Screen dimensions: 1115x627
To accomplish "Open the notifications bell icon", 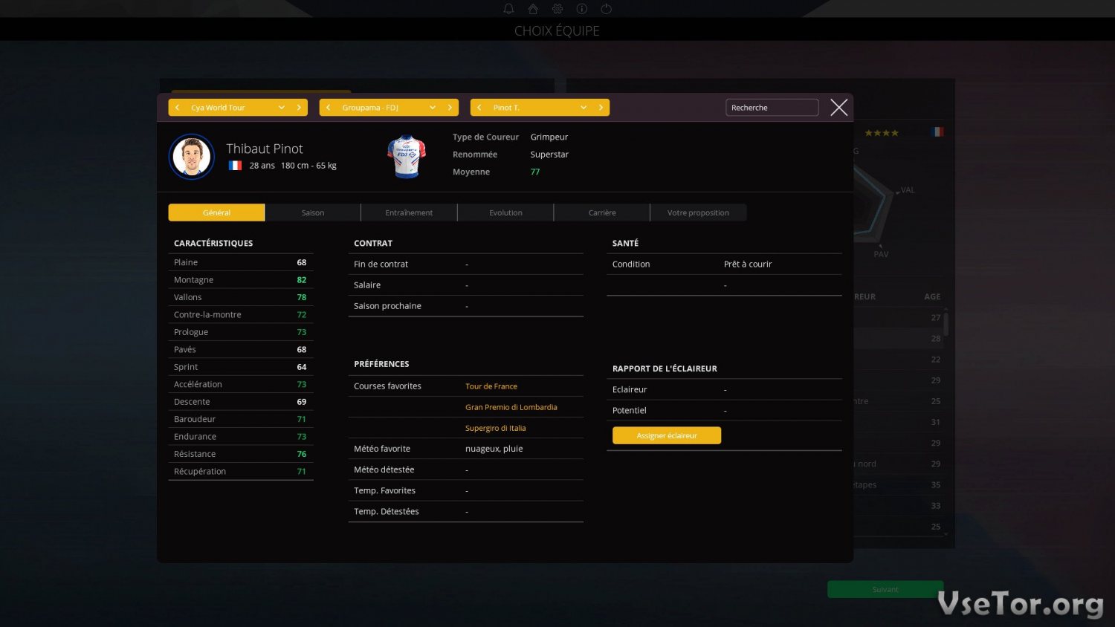I will pyautogui.click(x=508, y=9).
